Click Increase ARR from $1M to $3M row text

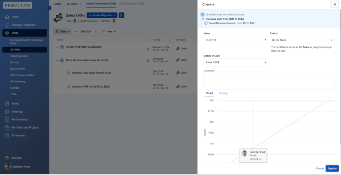coord(90,87)
